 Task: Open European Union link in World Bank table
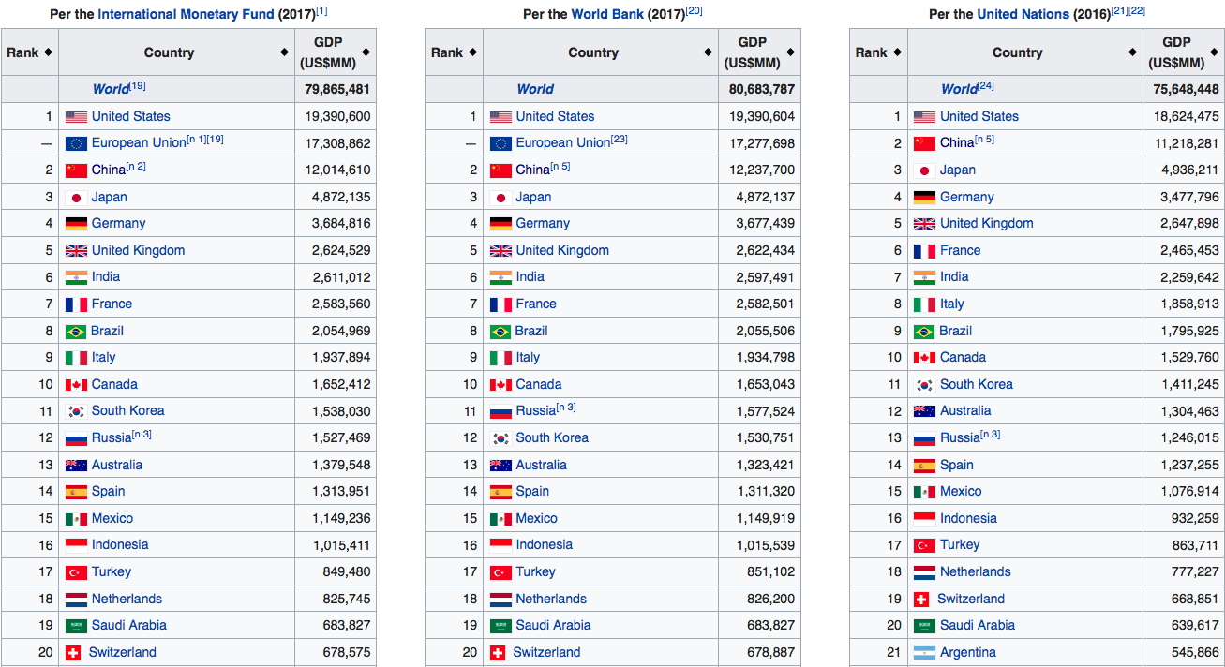coord(563,143)
